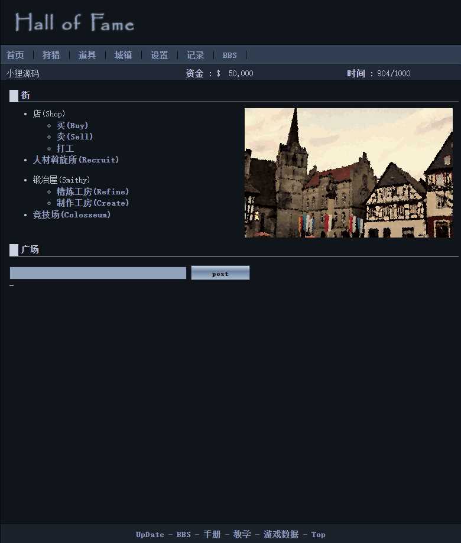461x543 pixels.
Task: Open the 首页 home menu item
Action: click(15, 55)
